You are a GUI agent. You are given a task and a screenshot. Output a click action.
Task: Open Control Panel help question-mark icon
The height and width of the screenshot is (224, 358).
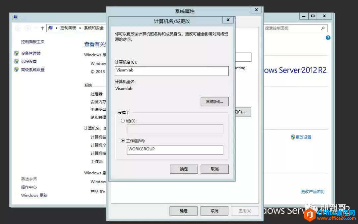pyautogui.click(x=328, y=38)
